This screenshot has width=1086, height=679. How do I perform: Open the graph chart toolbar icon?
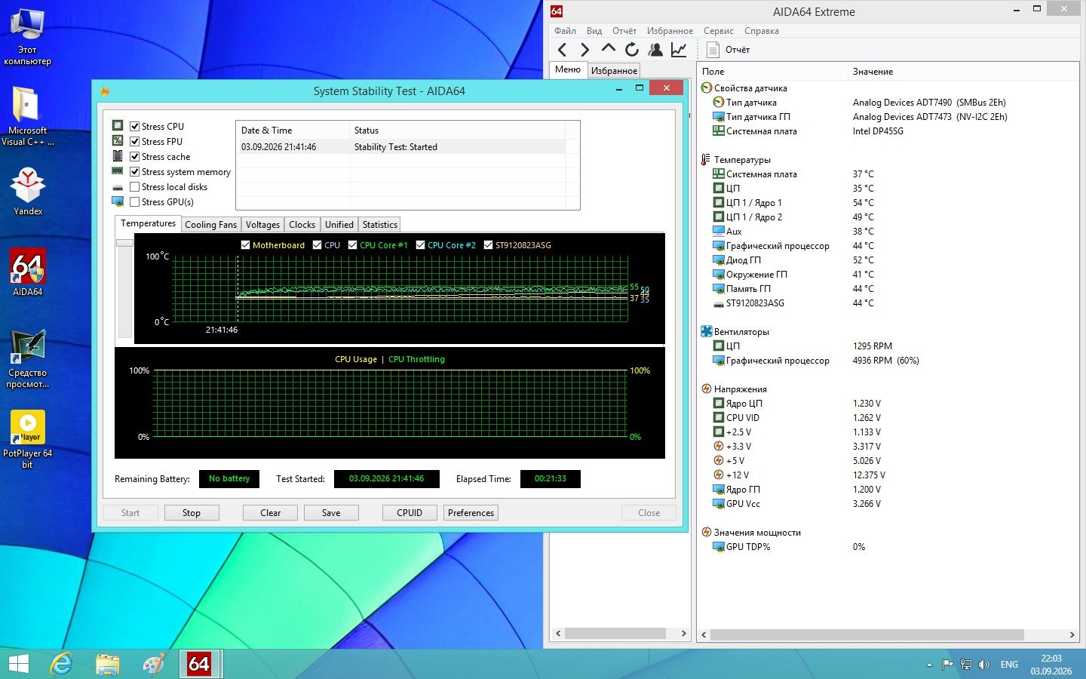pyautogui.click(x=679, y=50)
